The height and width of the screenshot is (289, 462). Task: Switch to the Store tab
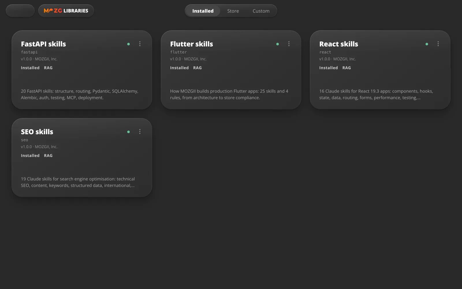click(233, 11)
